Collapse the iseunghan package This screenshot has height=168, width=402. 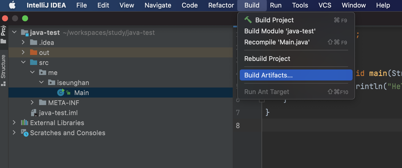[41, 82]
